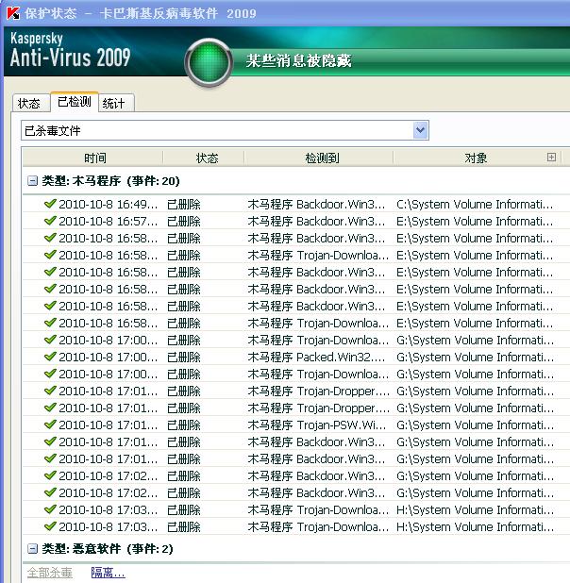Image resolution: width=570 pixels, height=583 pixels.
Task: Click G:\ object cell in the Packed.Win32 row
Action: (x=475, y=358)
